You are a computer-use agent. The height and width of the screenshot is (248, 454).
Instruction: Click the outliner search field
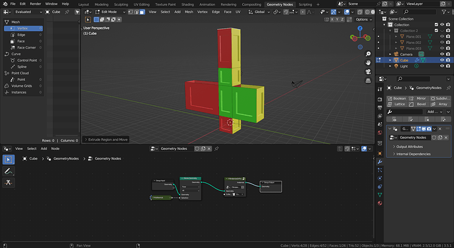click(419, 12)
